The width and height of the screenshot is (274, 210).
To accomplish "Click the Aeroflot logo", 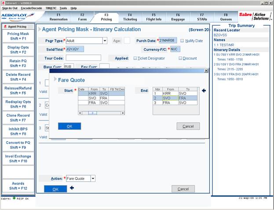I will 18,17.
